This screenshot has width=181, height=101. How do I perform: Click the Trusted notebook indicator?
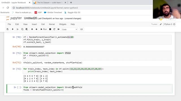pyautogui.click(x=154, y=24)
